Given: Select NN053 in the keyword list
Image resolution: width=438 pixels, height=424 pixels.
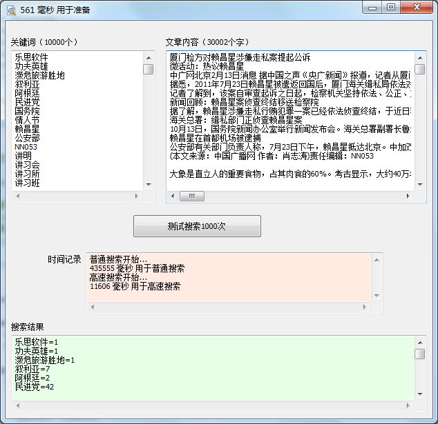Looking at the screenshot, I should pos(26,146).
